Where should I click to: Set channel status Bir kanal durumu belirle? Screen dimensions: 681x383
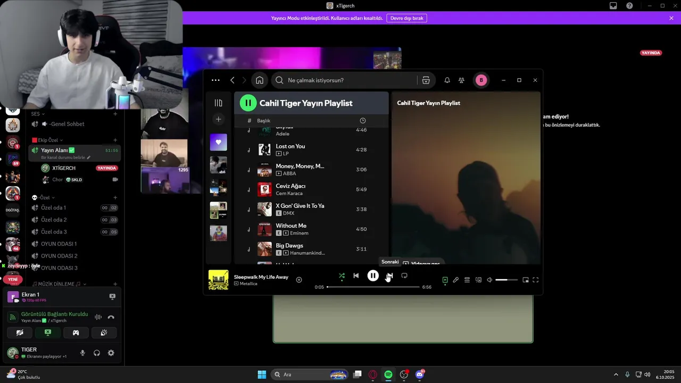66,157
